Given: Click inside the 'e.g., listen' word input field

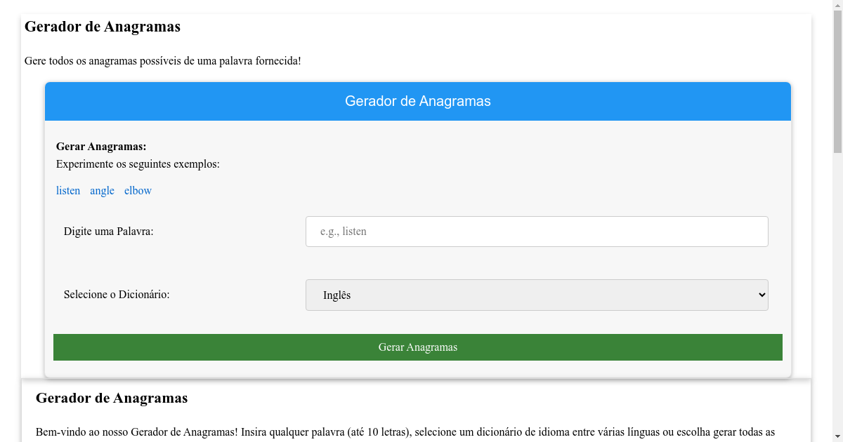Looking at the screenshot, I should [x=537, y=231].
